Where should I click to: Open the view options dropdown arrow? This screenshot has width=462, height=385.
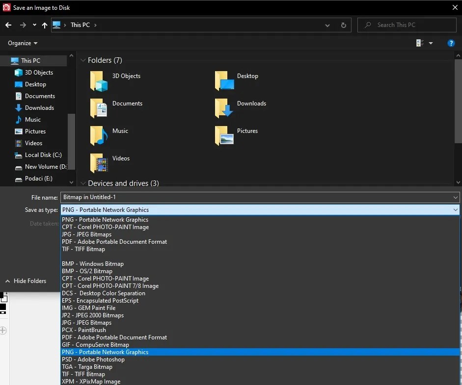tap(431, 43)
